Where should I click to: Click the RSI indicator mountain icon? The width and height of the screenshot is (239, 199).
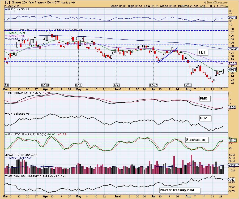point(6,10)
